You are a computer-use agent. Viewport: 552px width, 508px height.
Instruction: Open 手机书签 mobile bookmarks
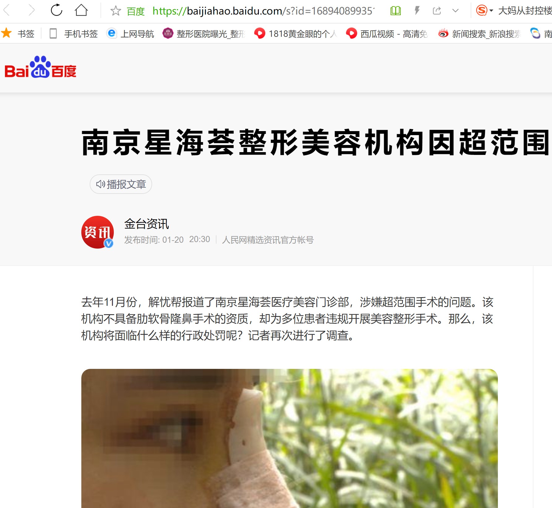(x=74, y=33)
